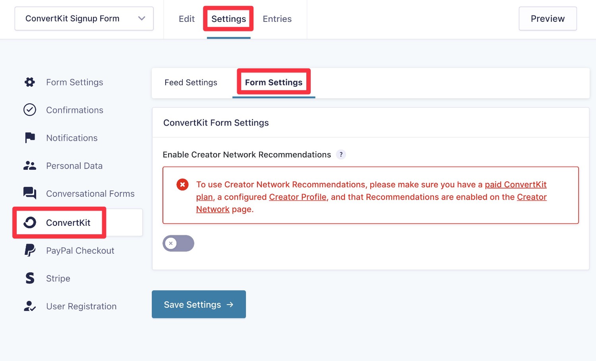Switch to the Edit tab
The width and height of the screenshot is (596, 361).
[x=187, y=19]
